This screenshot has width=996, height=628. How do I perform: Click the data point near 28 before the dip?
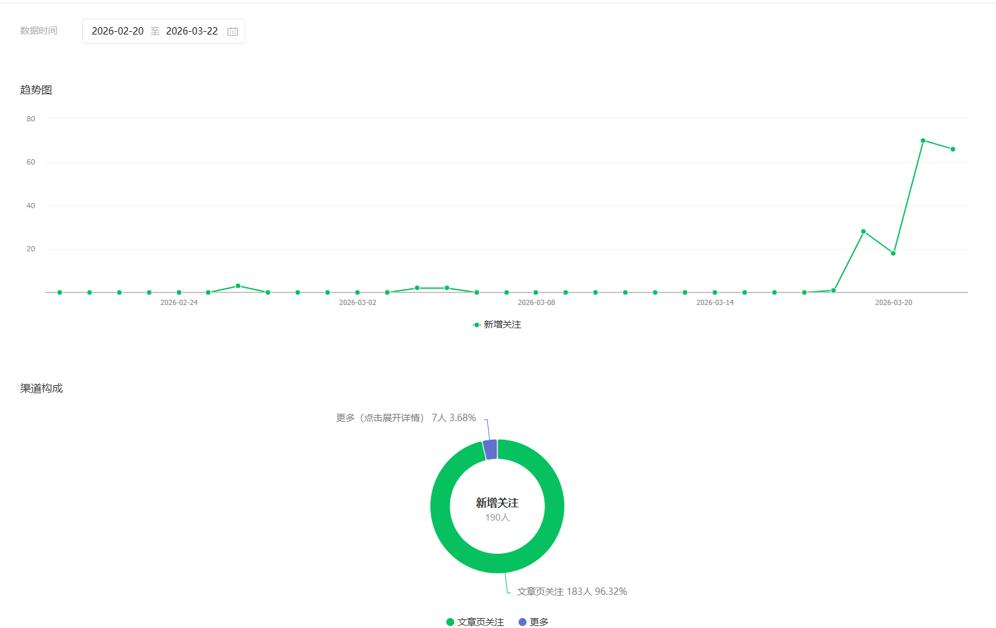pyautogui.click(x=863, y=231)
